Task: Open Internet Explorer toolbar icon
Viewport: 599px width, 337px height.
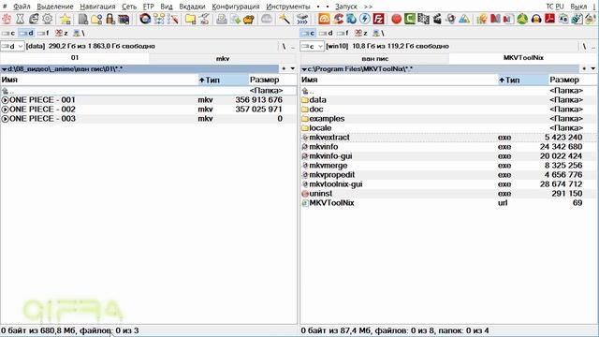Action: [x=34, y=19]
